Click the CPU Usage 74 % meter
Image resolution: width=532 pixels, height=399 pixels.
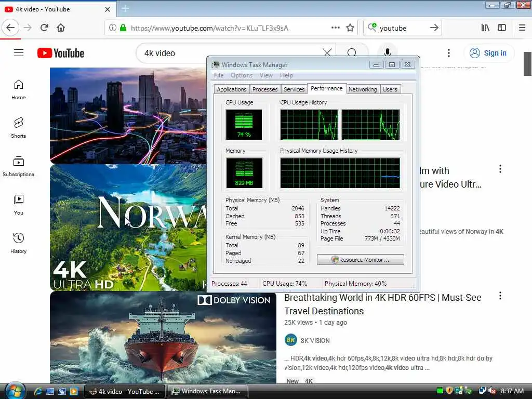244,125
